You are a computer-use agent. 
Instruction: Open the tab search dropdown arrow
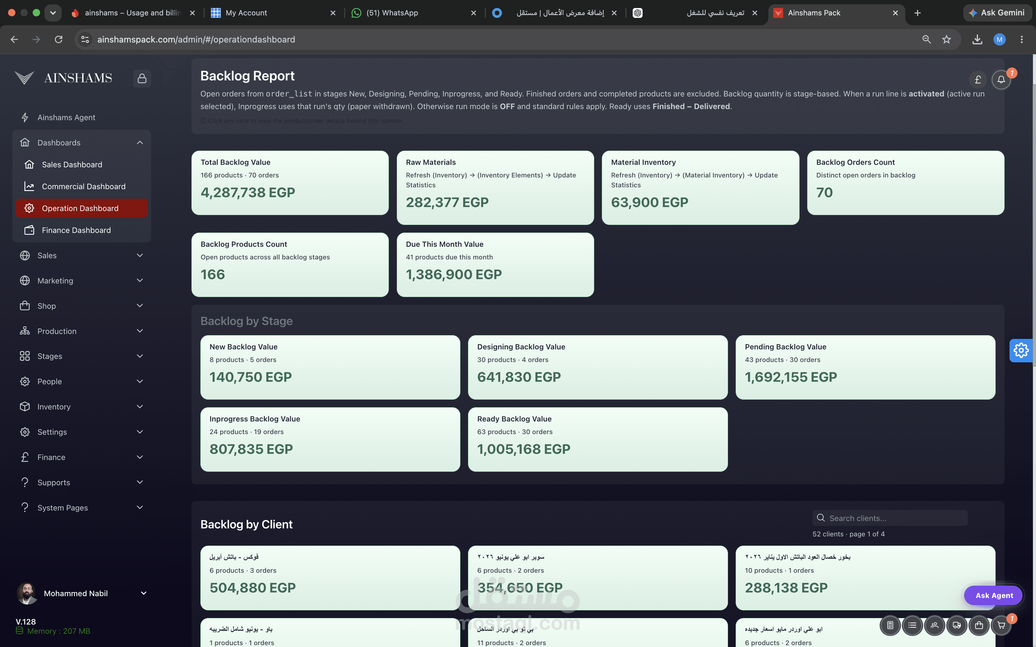(53, 13)
